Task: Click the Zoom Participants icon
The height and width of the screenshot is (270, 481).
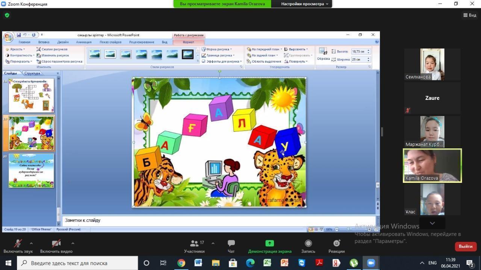Action: (x=194, y=243)
